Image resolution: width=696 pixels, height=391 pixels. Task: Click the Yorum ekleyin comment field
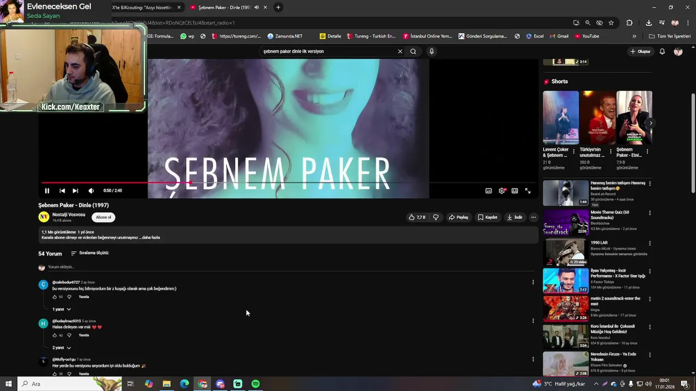click(291, 267)
